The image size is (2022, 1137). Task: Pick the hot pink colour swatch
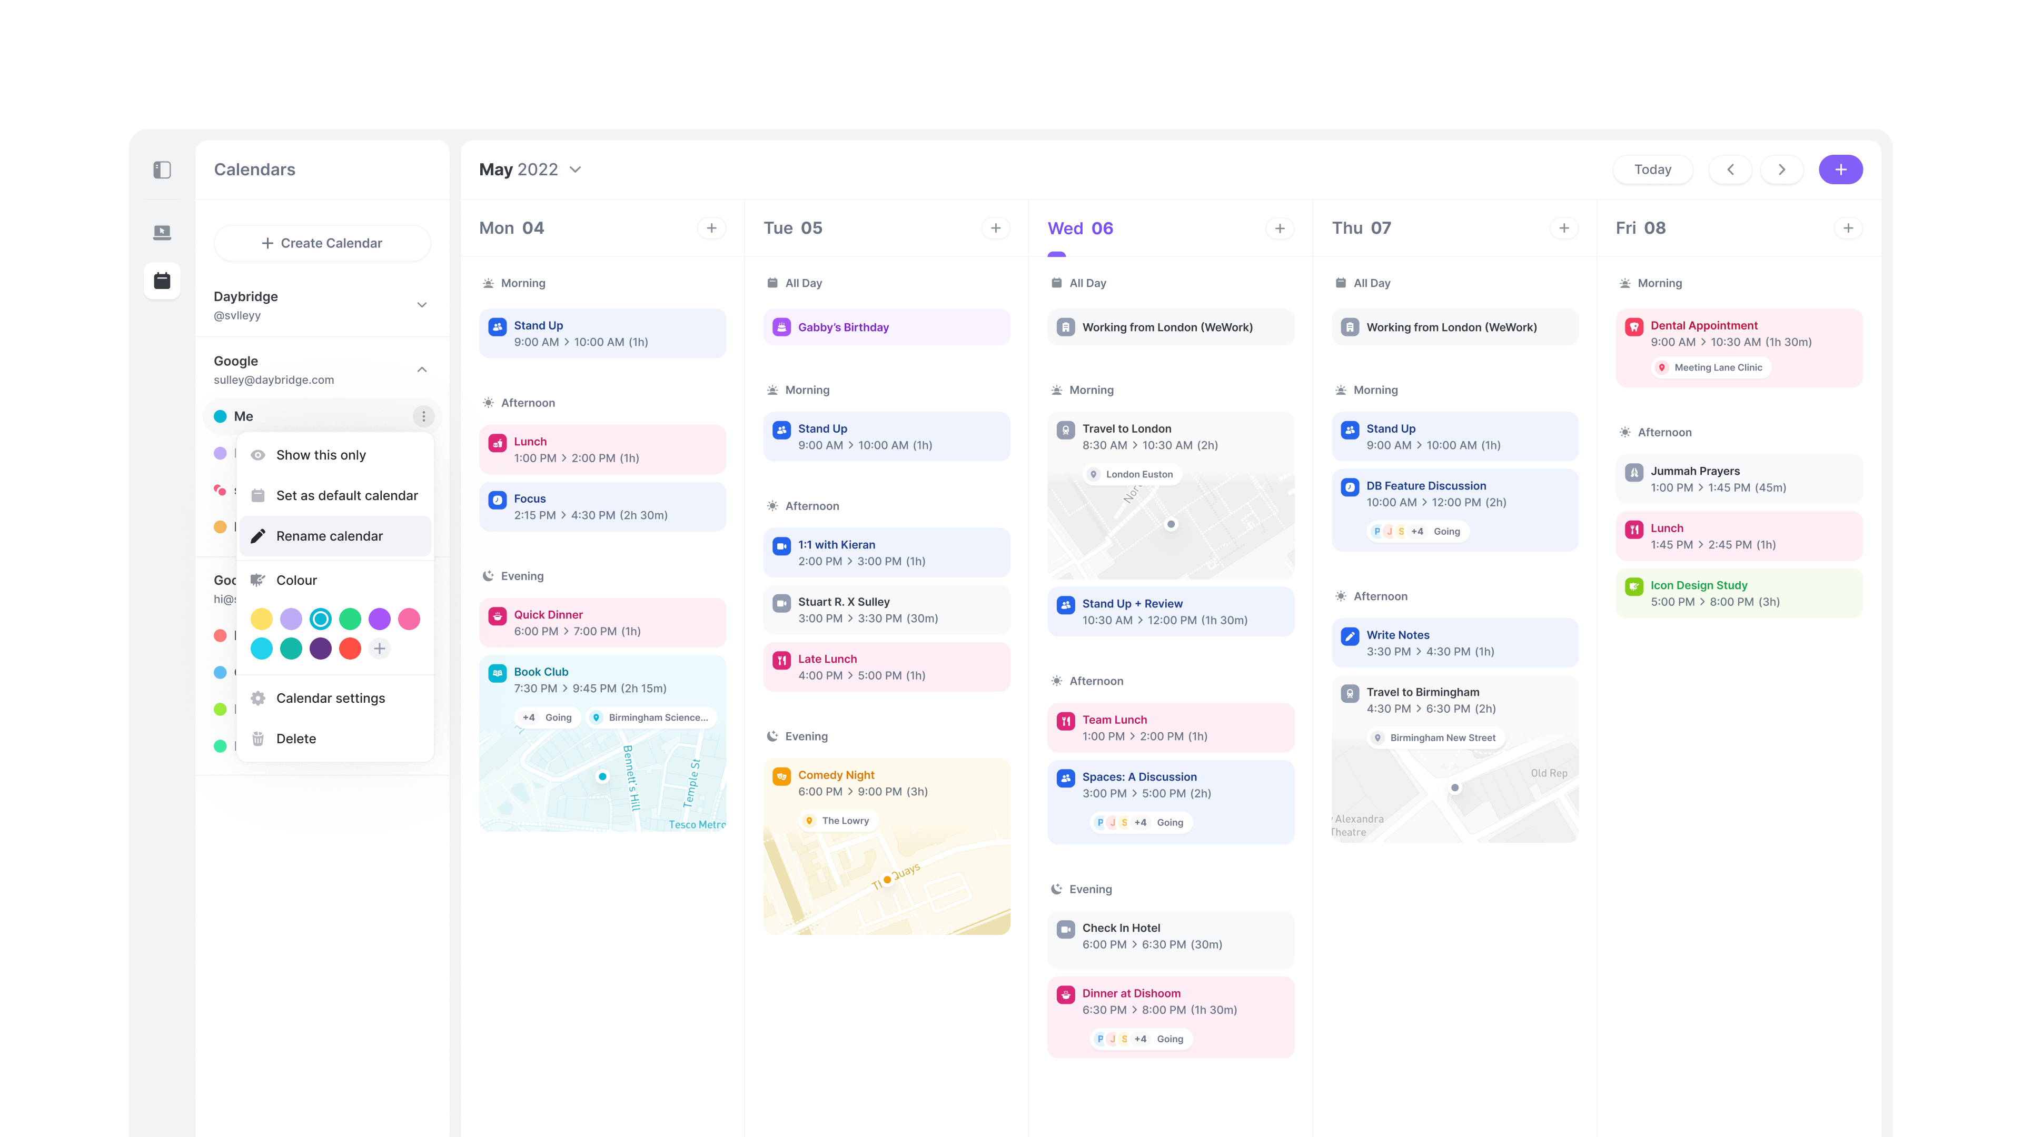(x=409, y=620)
